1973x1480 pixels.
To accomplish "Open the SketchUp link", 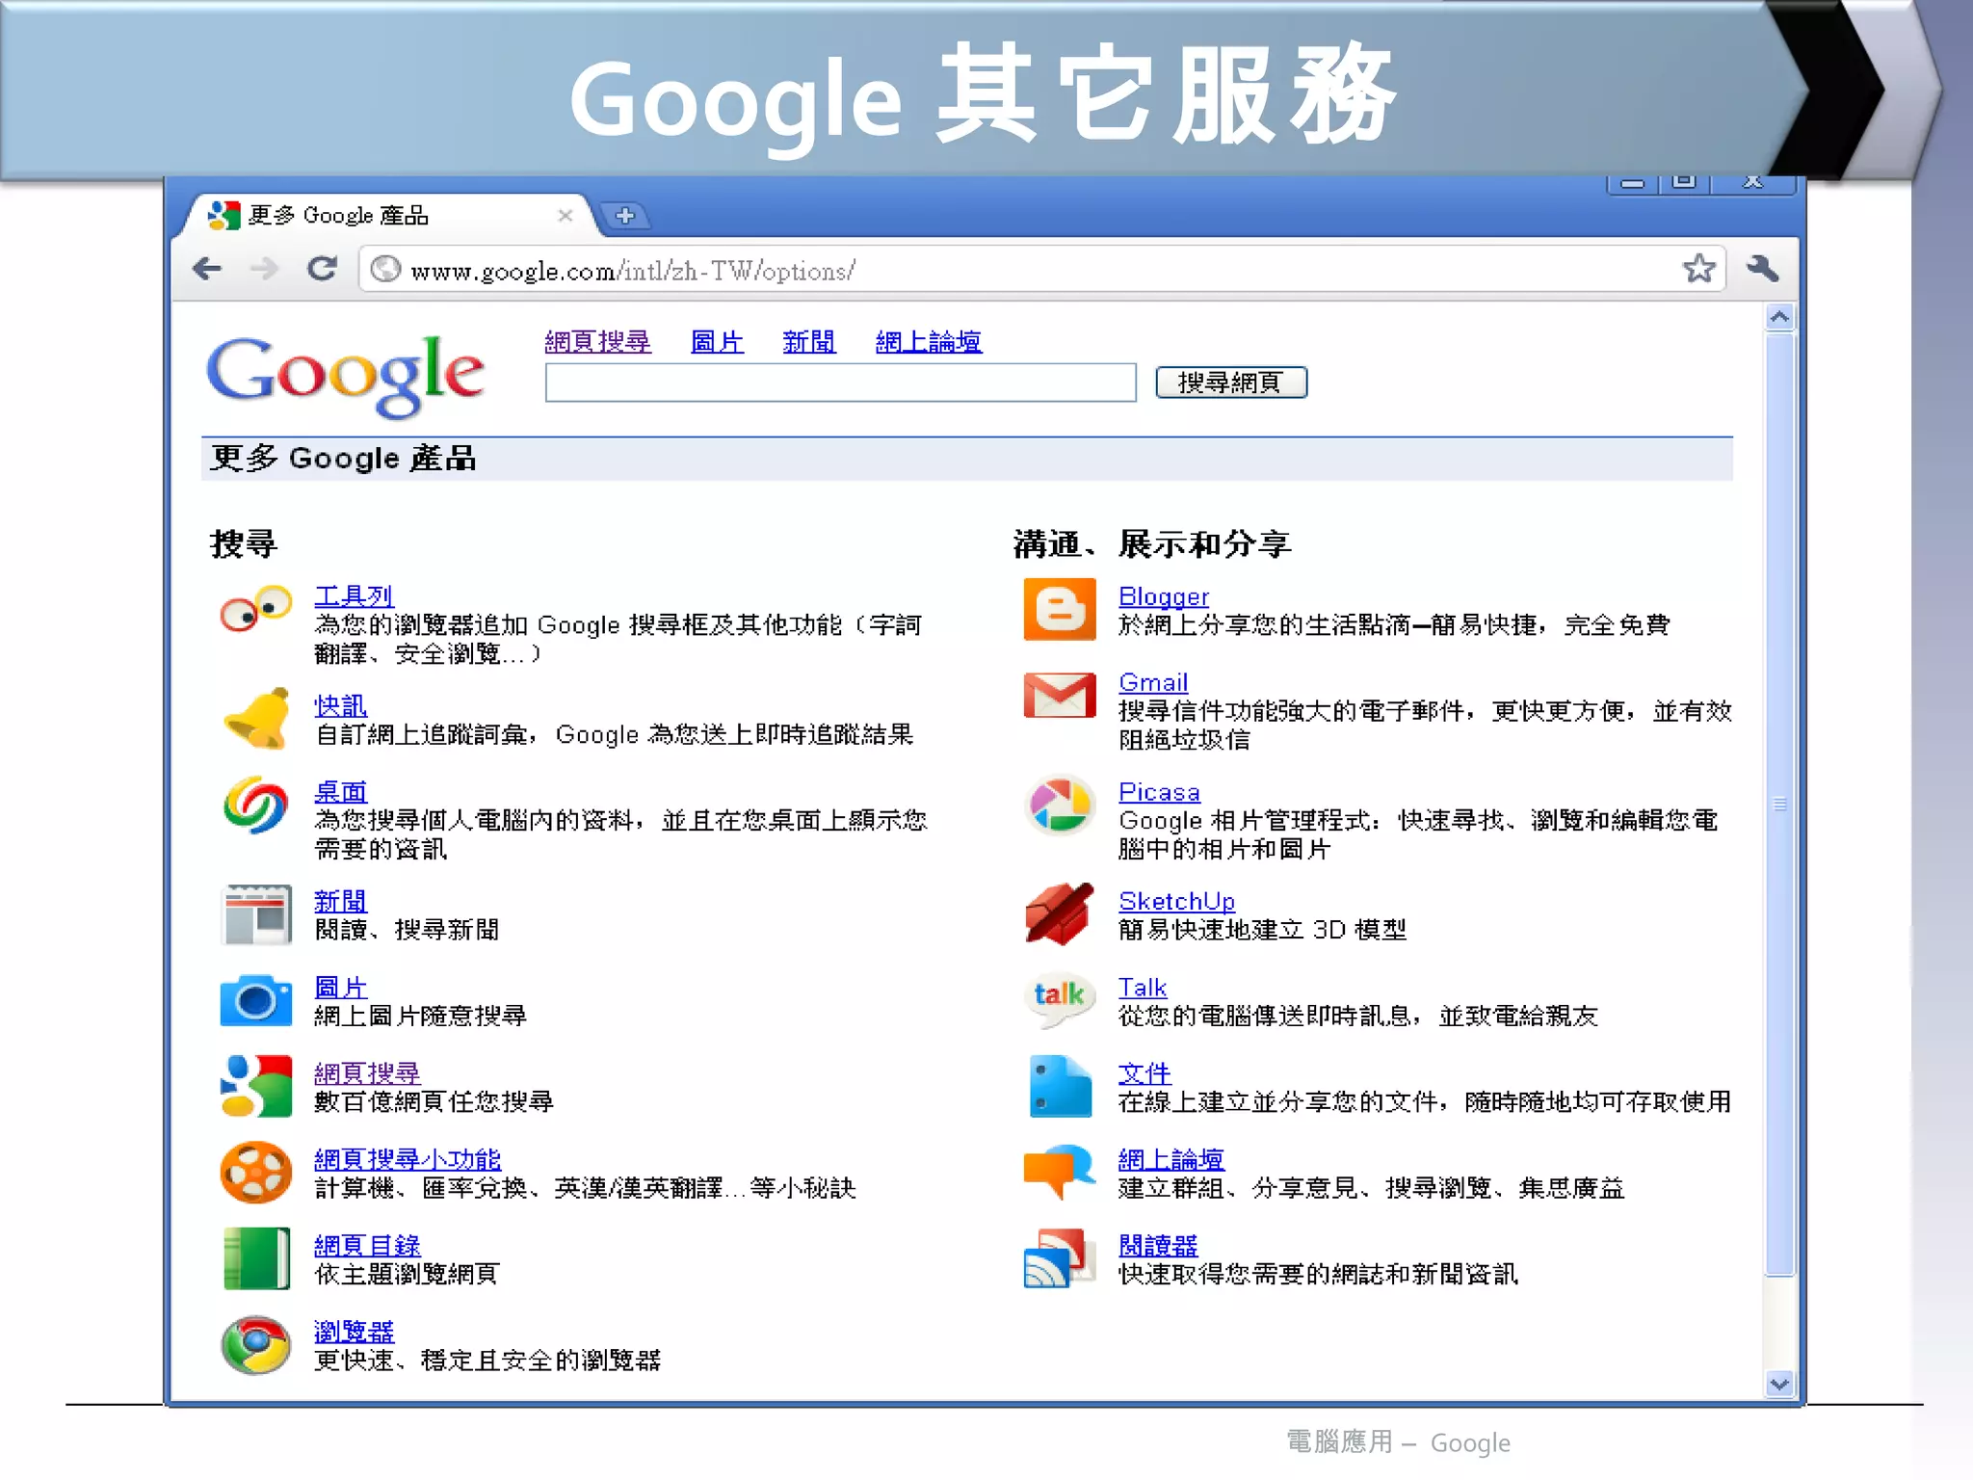I will tap(1176, 901).
